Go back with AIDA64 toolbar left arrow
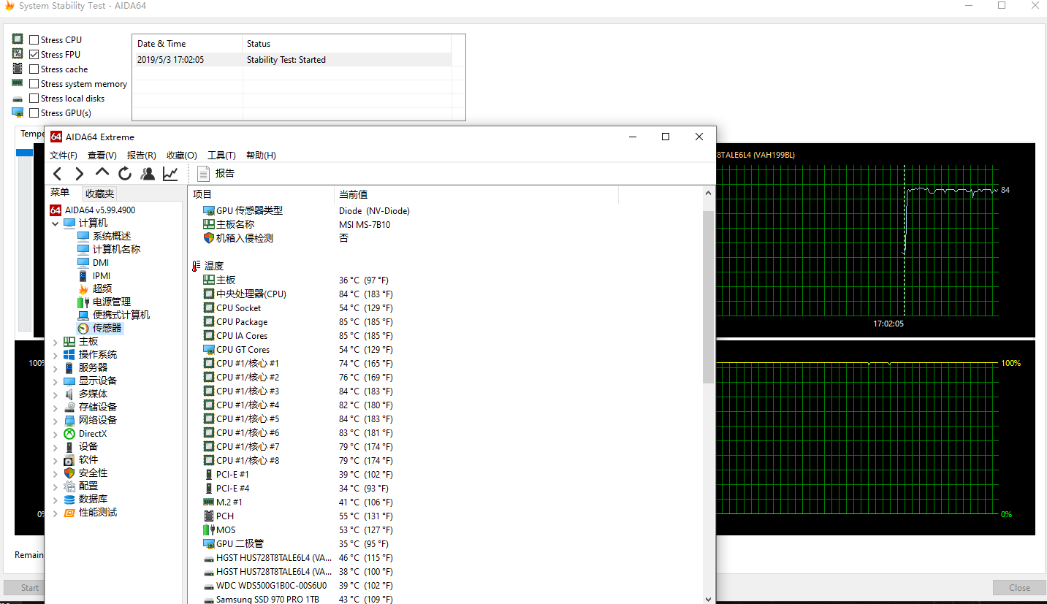The height and width of the screenshot is (604, 1047). tap(58, 174)
